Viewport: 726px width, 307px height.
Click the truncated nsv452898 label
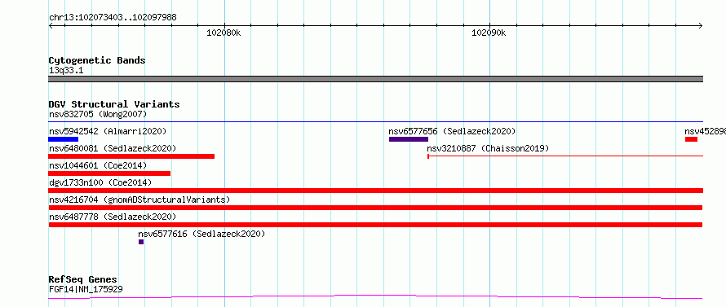(705, 131)
